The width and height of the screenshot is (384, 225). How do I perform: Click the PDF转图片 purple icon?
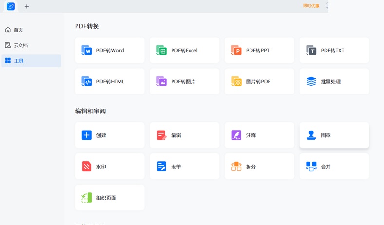[x=161, y=81]
